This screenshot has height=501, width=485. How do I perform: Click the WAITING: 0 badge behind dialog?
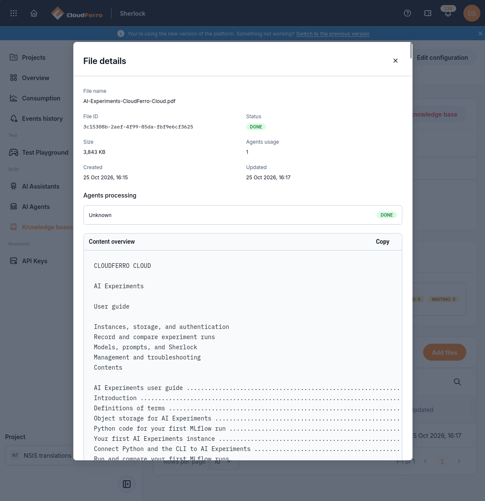tap(443, 299)
